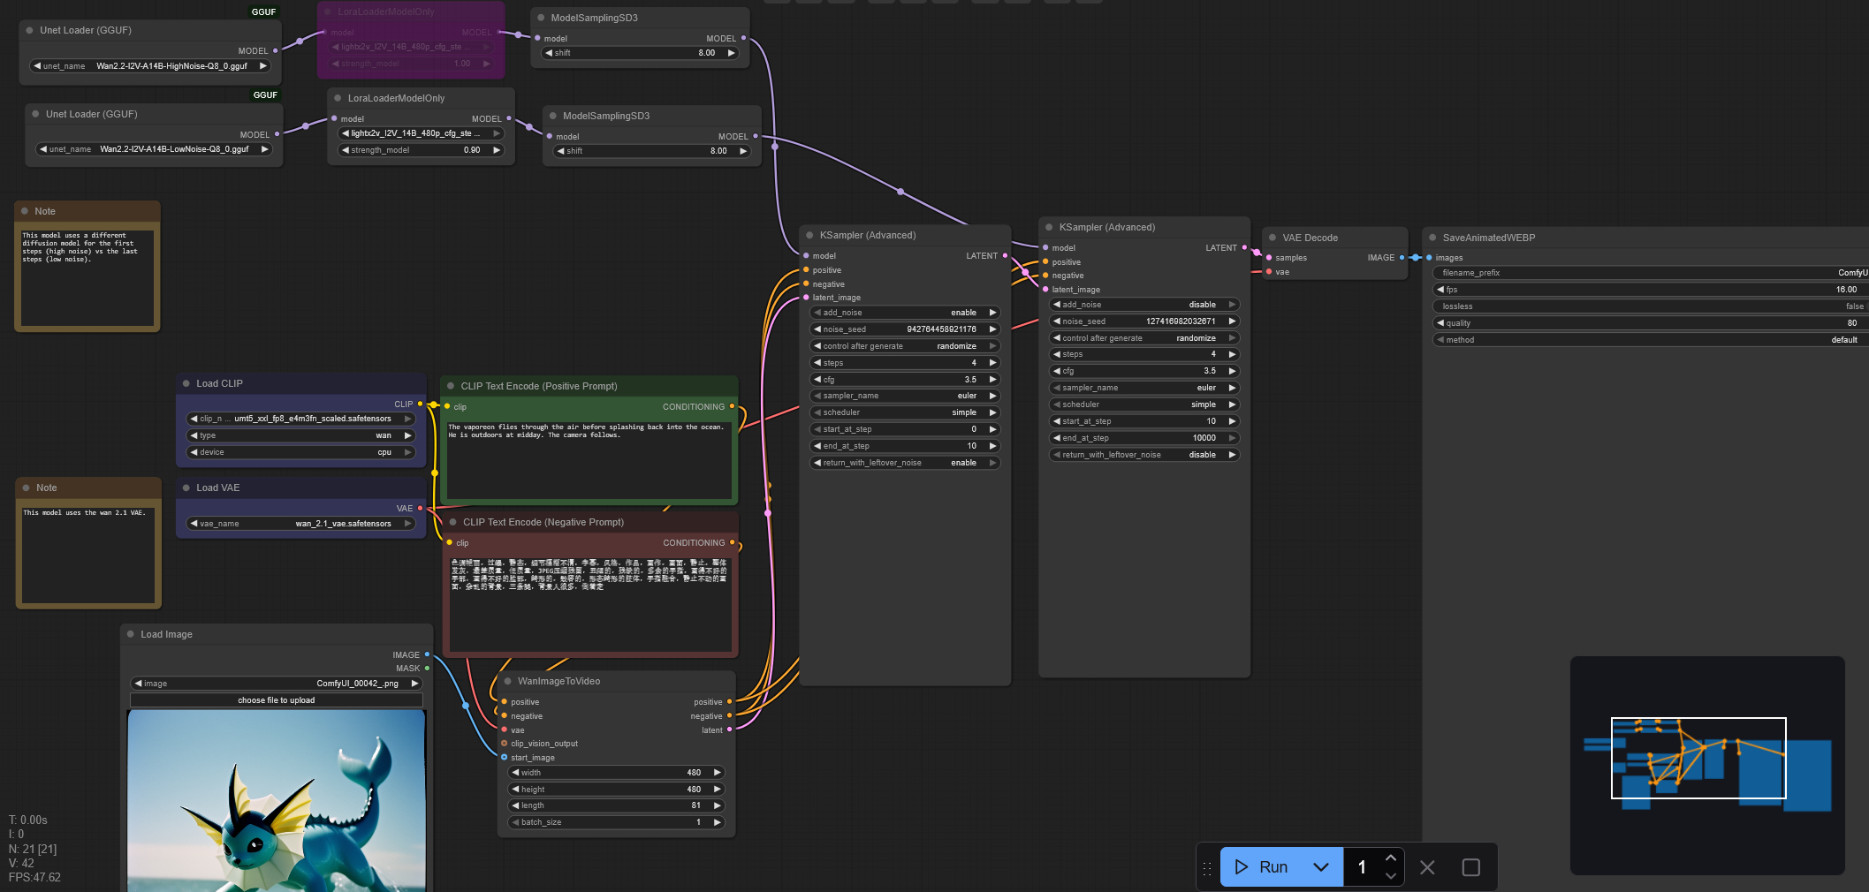Collapse the Load Image node via its dot

[131, 634]
